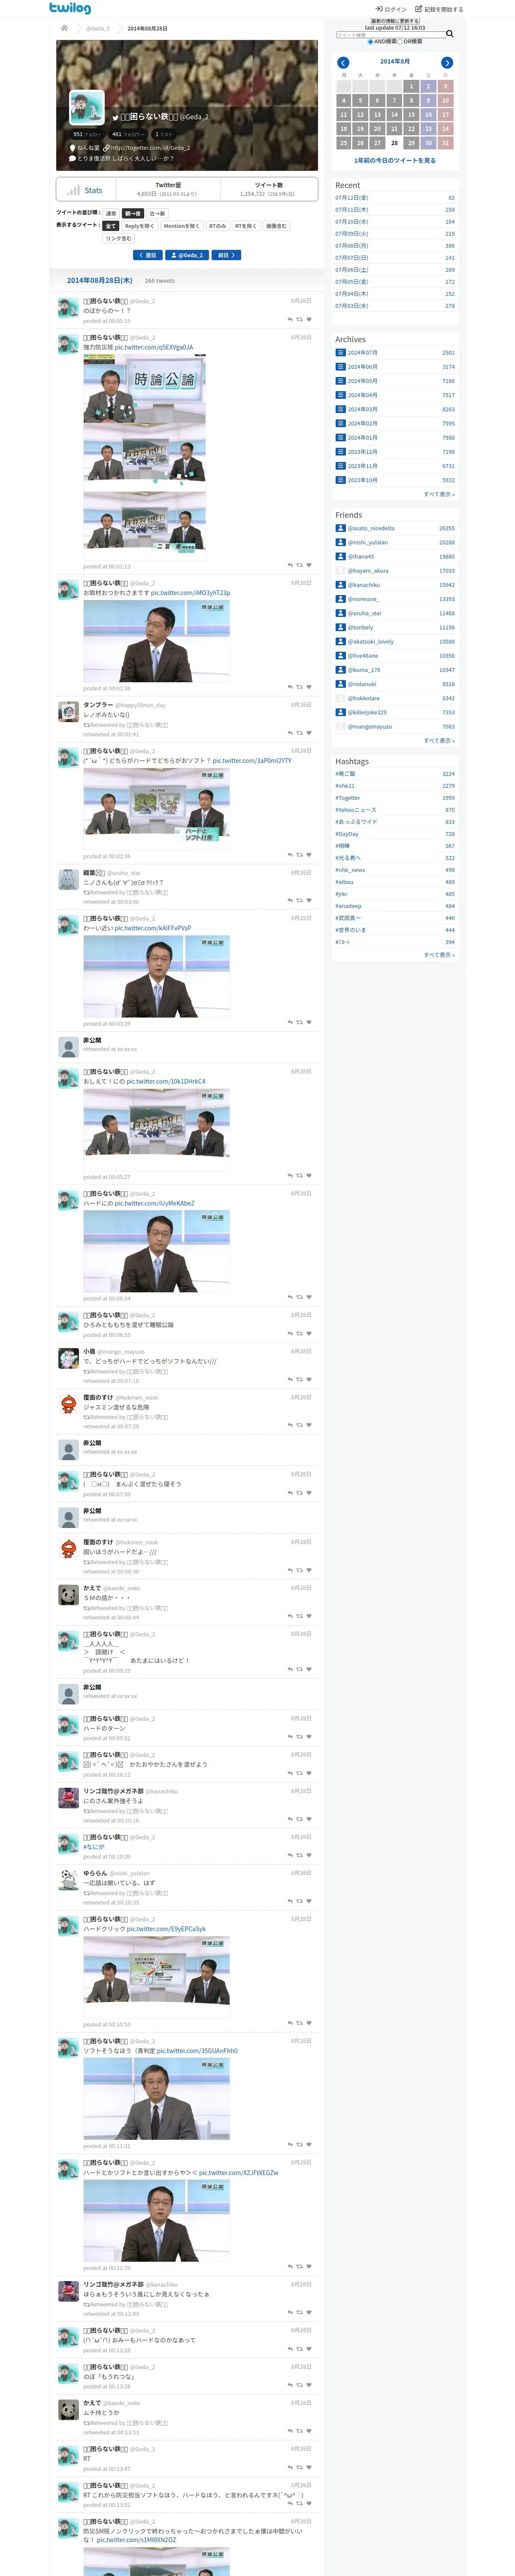
Task: Open friend @nishi_yulalan link
Action: pyautogui.click(x=367, y=542)
